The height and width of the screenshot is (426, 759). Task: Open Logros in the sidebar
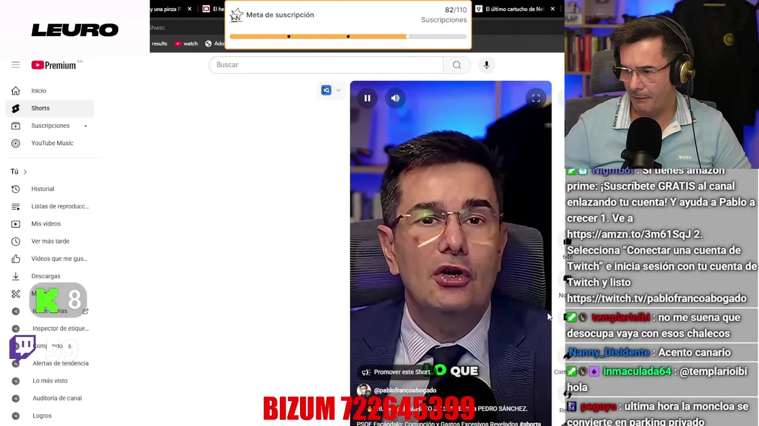42,415
